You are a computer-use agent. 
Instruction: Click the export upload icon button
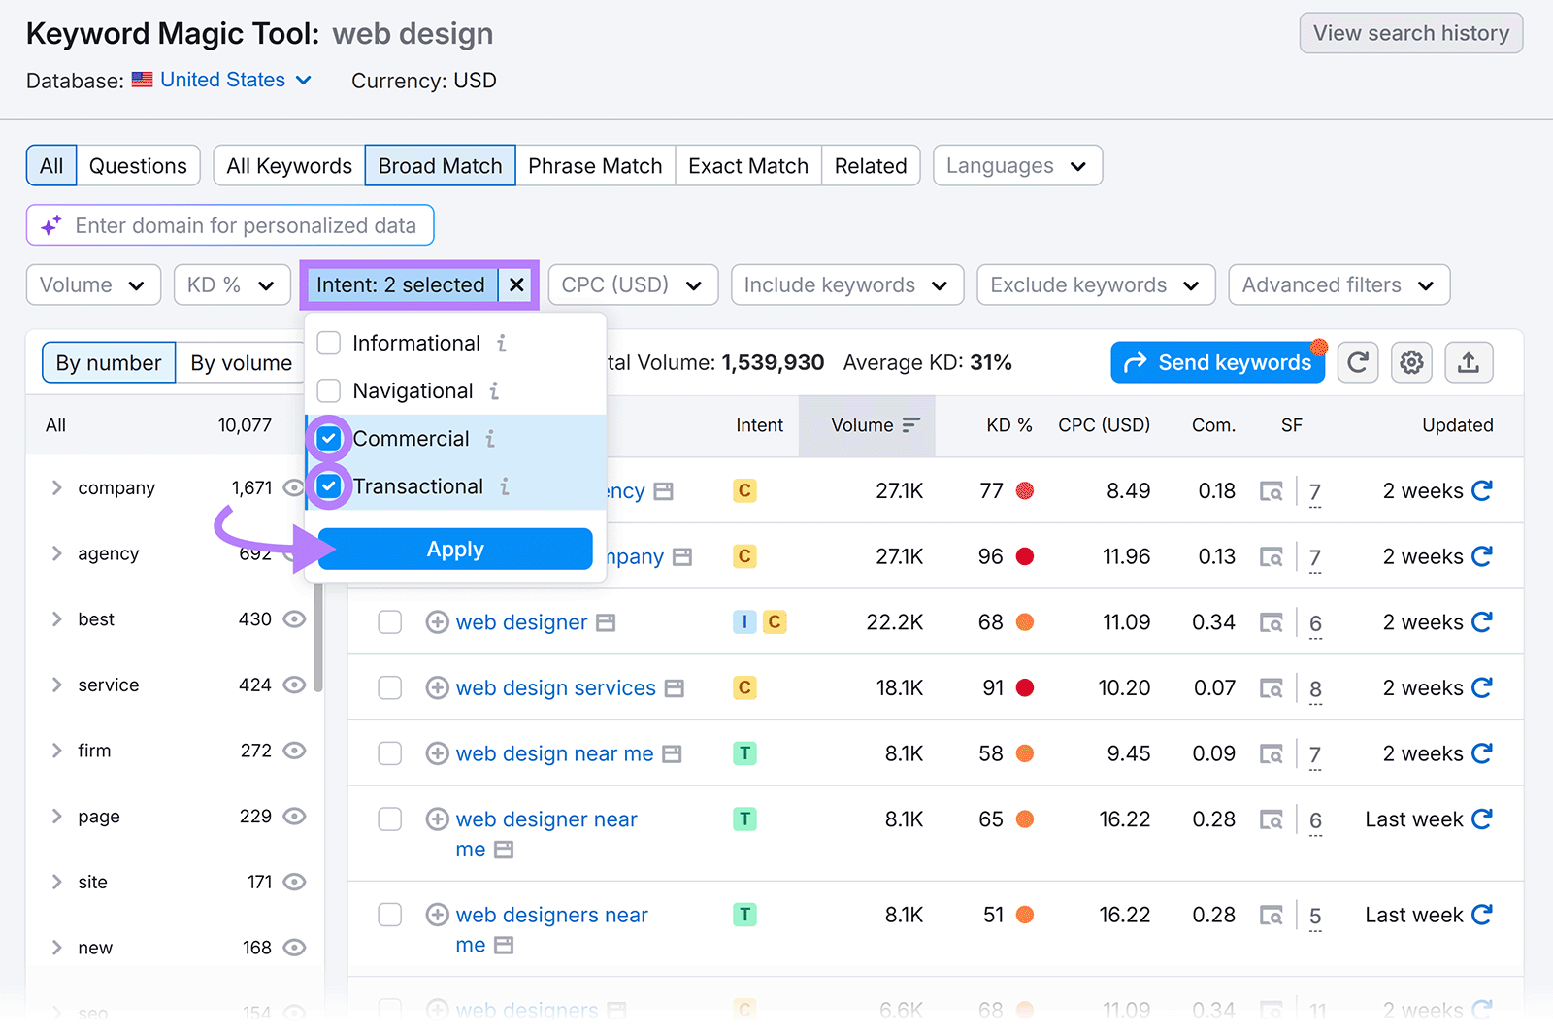(1469, 362)
